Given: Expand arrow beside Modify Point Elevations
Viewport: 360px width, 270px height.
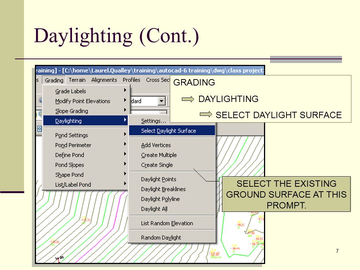Looking at the screenshot, I should pos(125,100).
